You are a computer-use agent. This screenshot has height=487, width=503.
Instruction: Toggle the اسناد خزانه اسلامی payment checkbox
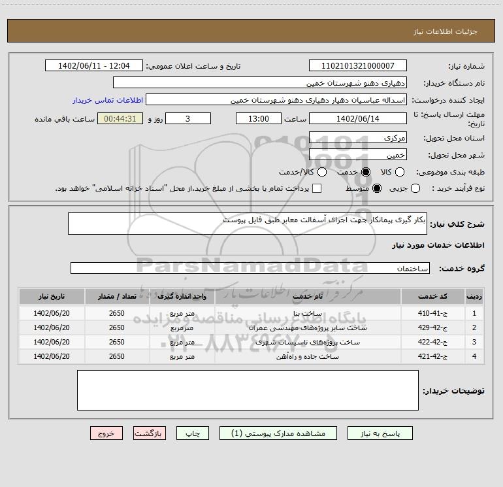(x=317, y=188)
